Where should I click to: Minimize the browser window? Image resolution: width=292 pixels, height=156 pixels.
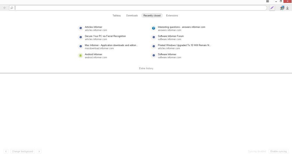tap(276, 1)
